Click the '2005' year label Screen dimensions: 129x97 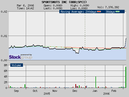[x=47, y=94]
